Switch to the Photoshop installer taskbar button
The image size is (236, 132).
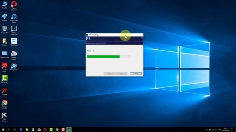(69, 129)
